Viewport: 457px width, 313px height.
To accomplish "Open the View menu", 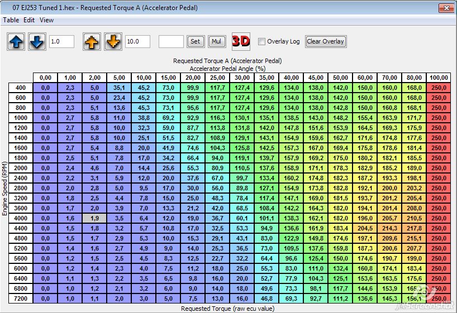I will (46, 20).
